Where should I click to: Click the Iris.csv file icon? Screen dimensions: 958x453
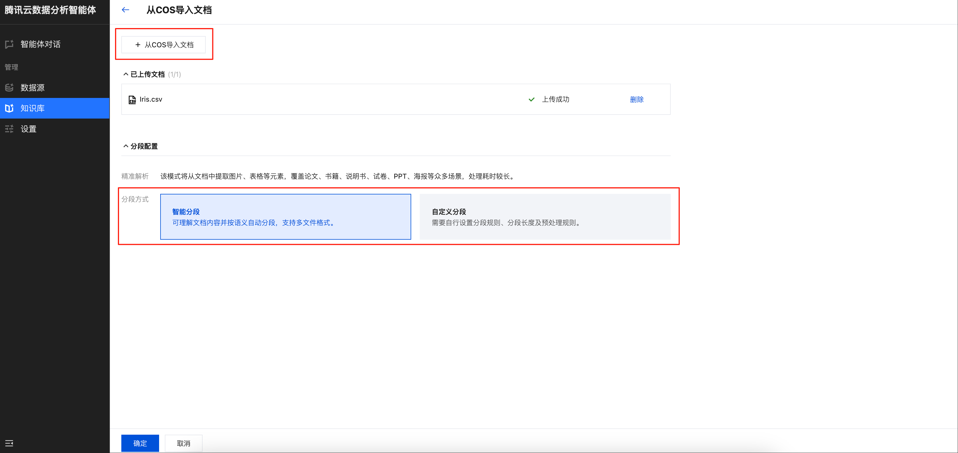132,100
